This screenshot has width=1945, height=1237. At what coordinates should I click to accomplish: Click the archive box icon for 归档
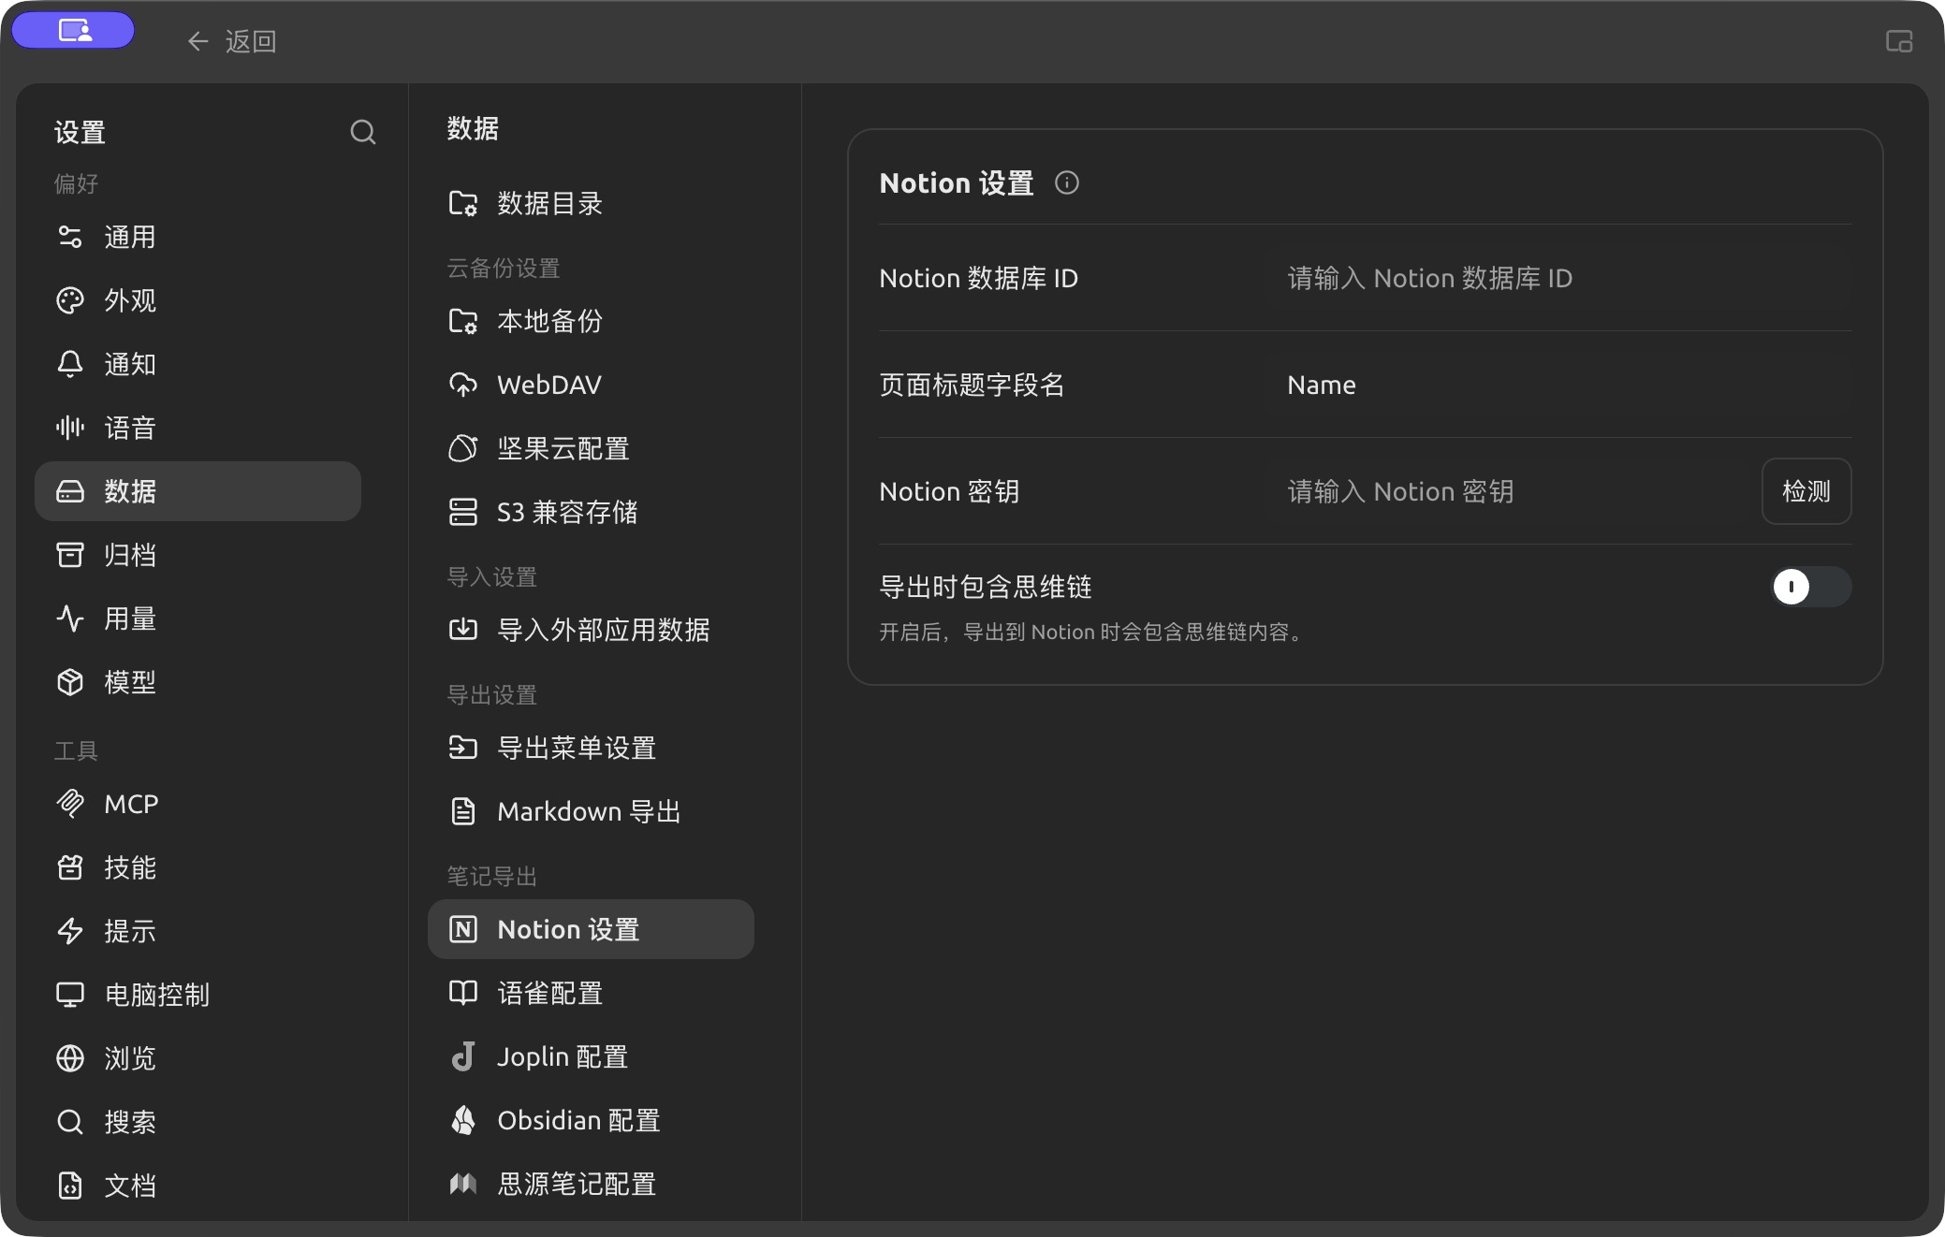coord(70,555)
